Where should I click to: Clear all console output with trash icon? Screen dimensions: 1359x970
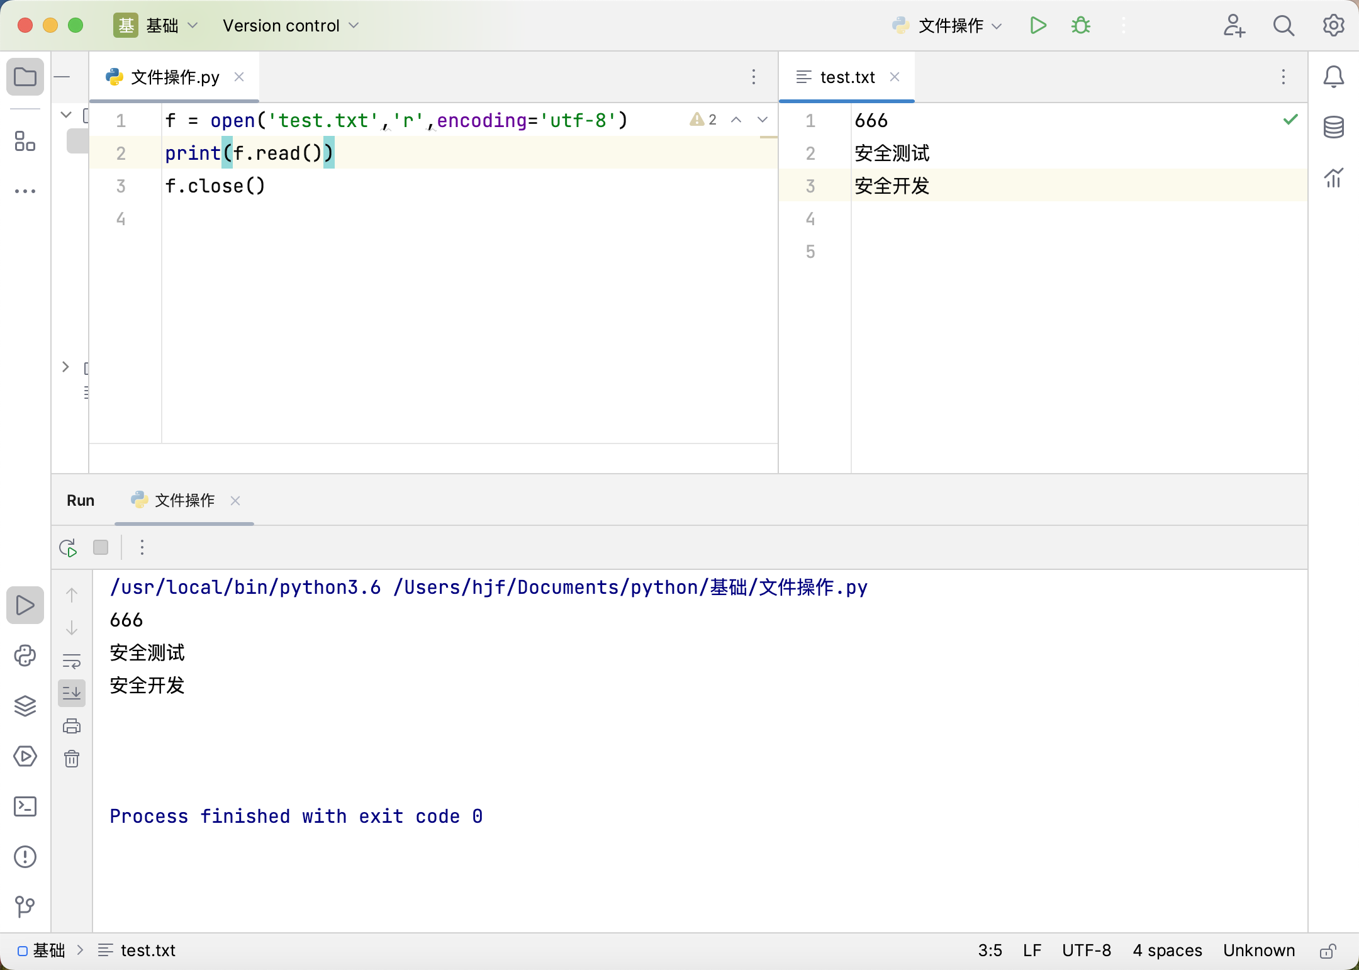pos(72,759)
